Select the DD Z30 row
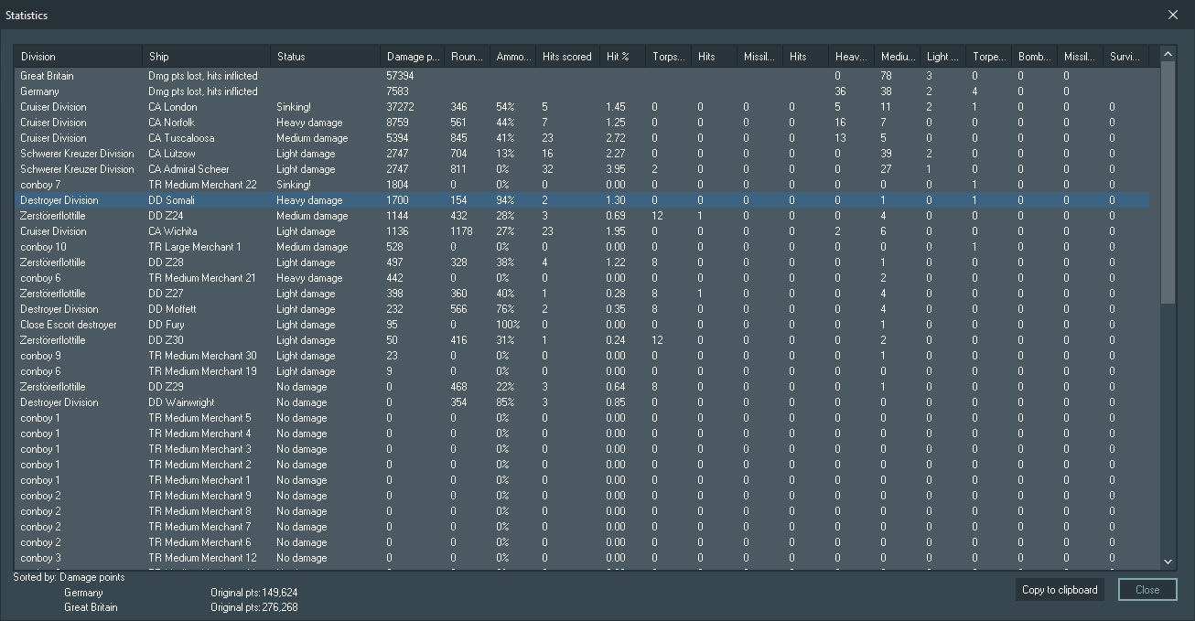 coord(582,340)
